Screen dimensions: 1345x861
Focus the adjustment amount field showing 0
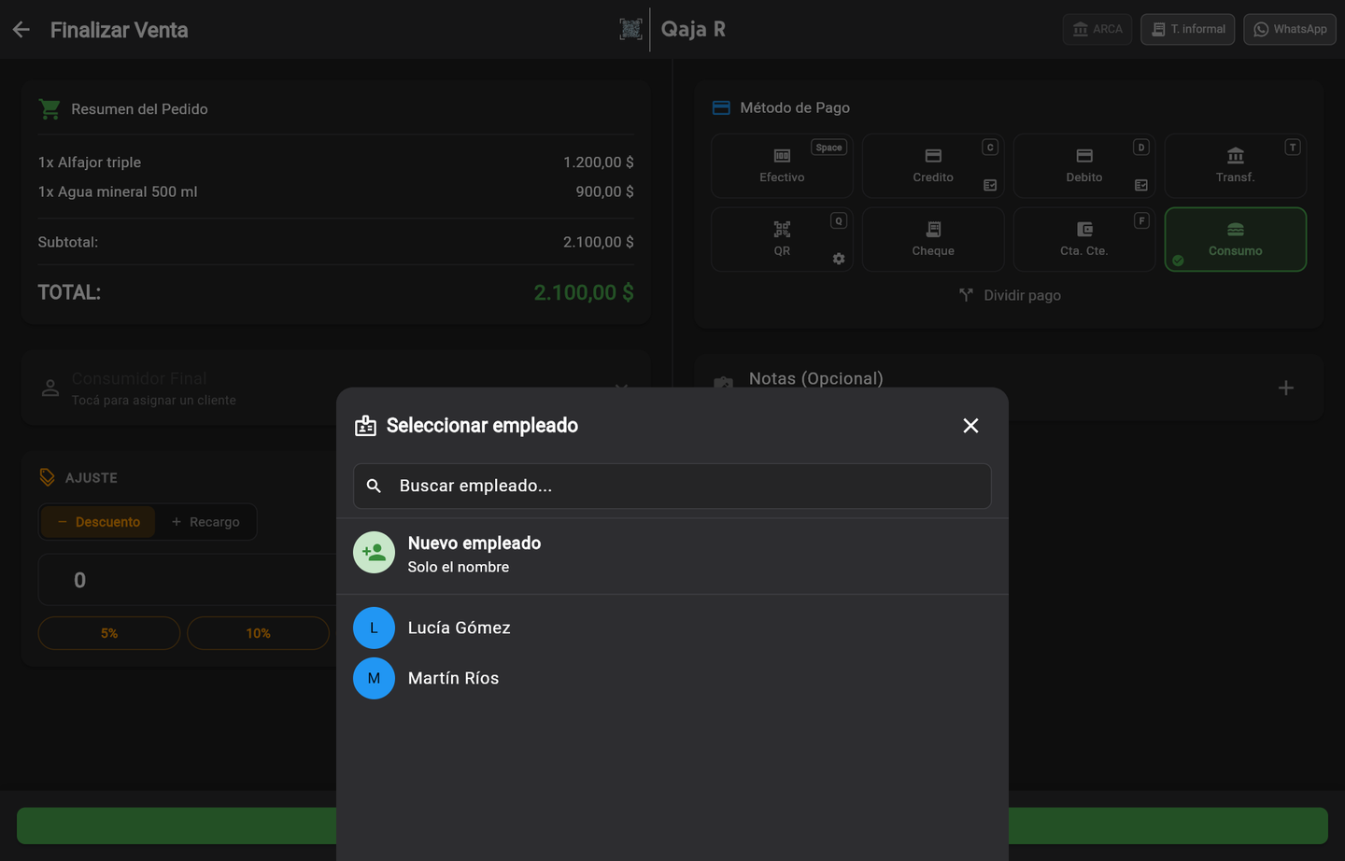(187, 580)
